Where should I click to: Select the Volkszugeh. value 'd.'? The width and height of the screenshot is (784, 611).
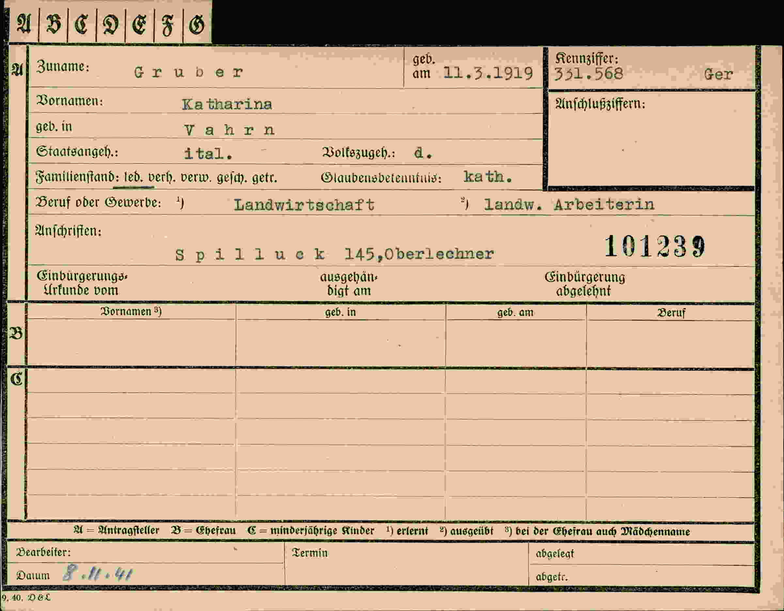[x=424, y=153]
